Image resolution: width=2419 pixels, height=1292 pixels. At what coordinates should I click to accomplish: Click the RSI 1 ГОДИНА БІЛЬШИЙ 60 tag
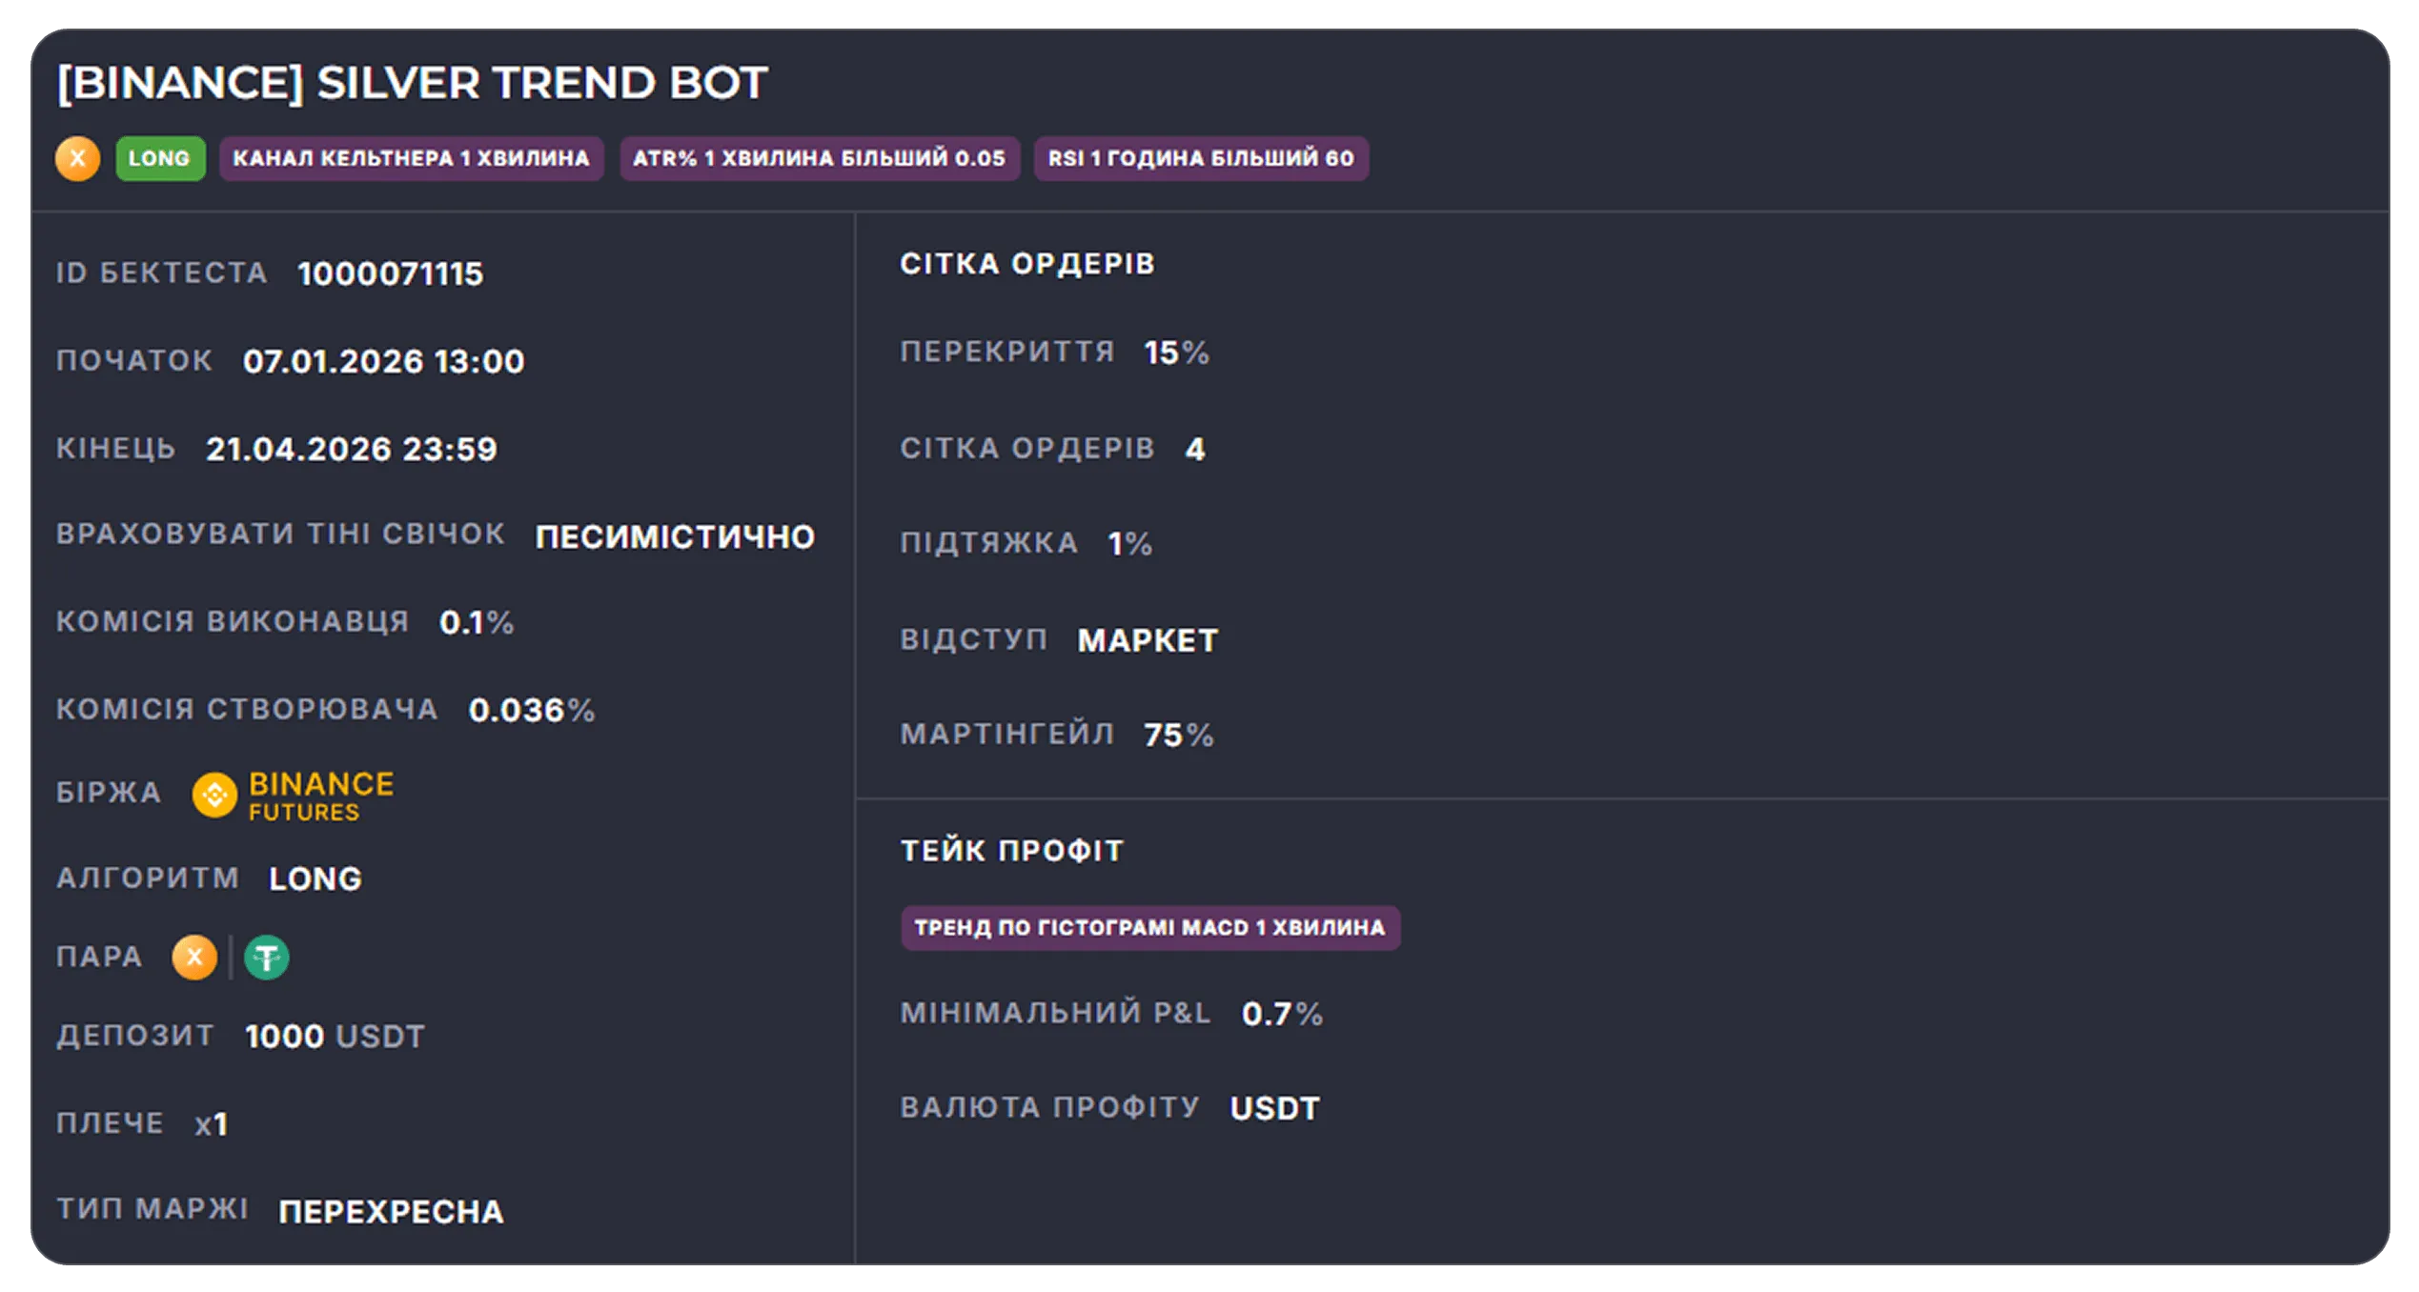click(1201, 158)
